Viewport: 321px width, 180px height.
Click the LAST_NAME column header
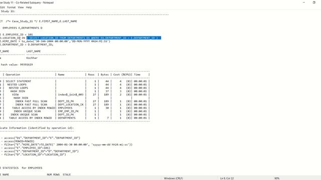(34, 51)
